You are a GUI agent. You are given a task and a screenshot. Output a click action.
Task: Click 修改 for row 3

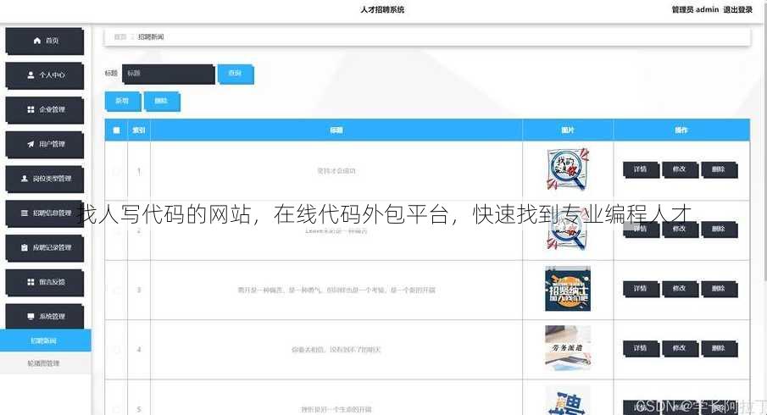point(680,289)
